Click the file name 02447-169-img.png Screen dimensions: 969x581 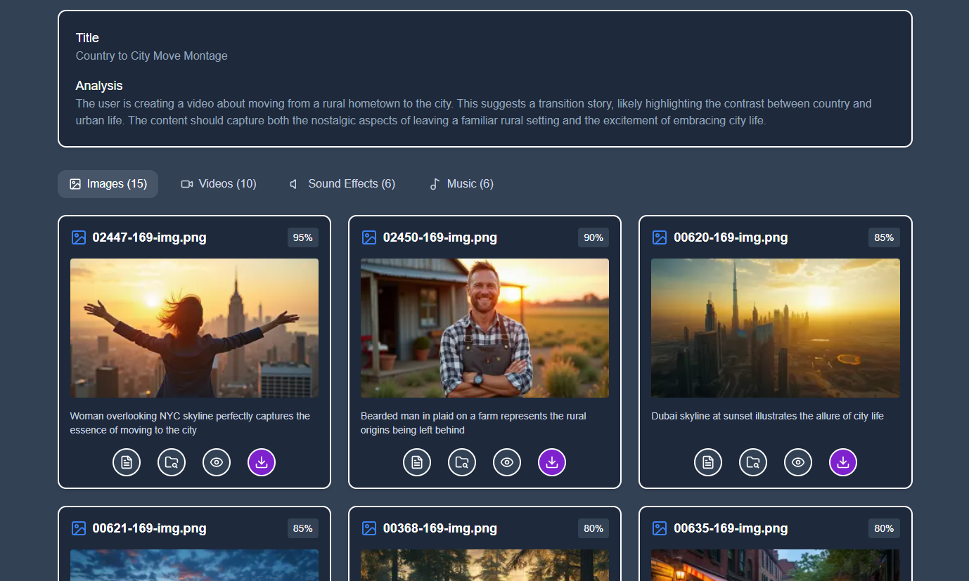tap(149, 237)
